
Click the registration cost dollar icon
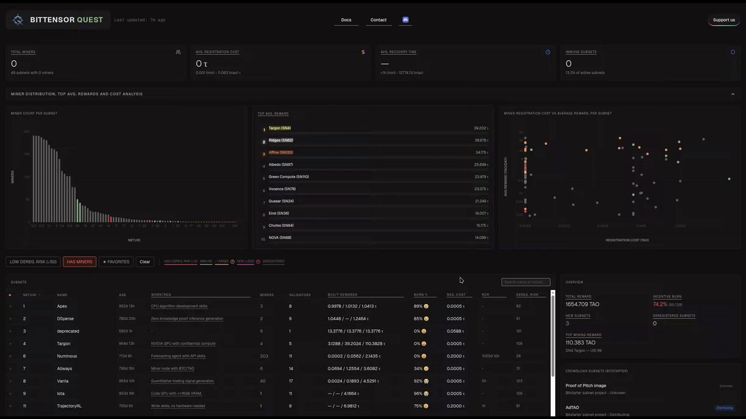coord(363,52)
